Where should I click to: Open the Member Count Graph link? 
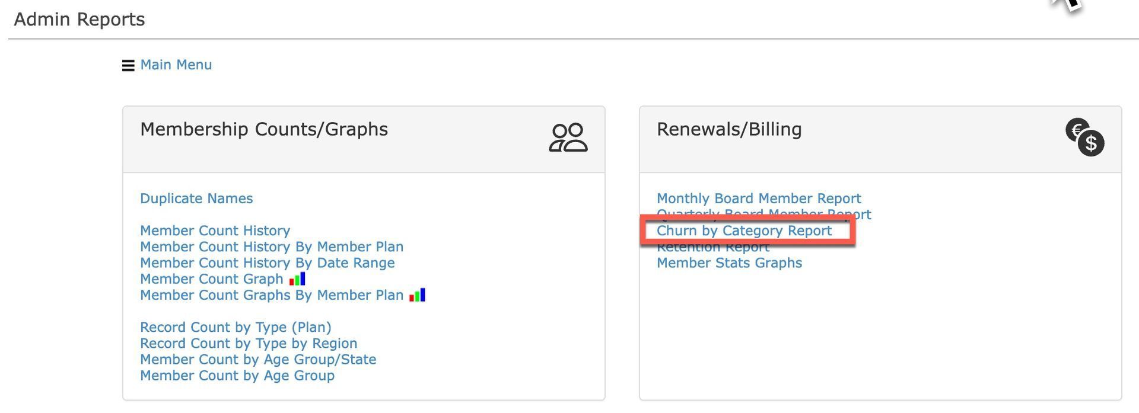(x=211, y=279)
